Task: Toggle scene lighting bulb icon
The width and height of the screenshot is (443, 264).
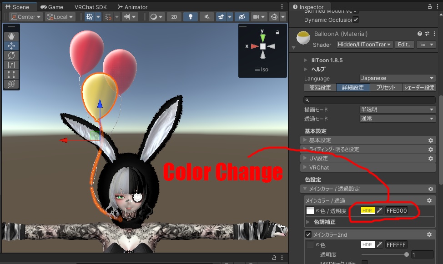Action: click(x=191, y=17)
